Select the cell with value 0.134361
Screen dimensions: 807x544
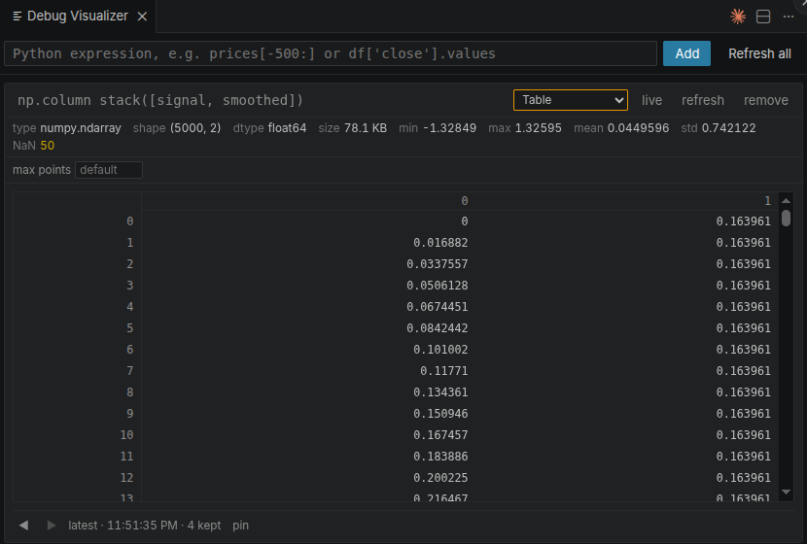click(x=440, y=391)
